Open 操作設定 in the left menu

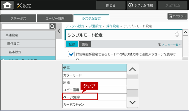tap(28, 43)
